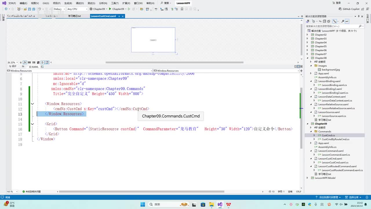The height and width of the screenshot is (209, 371).
Task: Click the Save All toolbar icon
Action: click(33, 9)
